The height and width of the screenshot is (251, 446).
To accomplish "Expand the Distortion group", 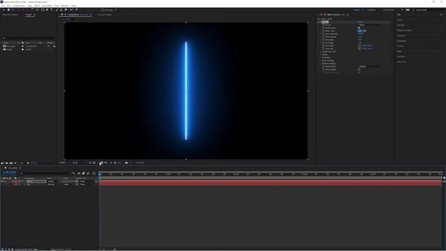I will (x=321, y=57).
